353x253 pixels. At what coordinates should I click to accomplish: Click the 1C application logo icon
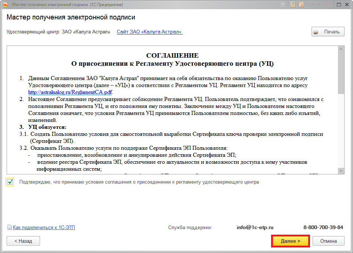5,5
